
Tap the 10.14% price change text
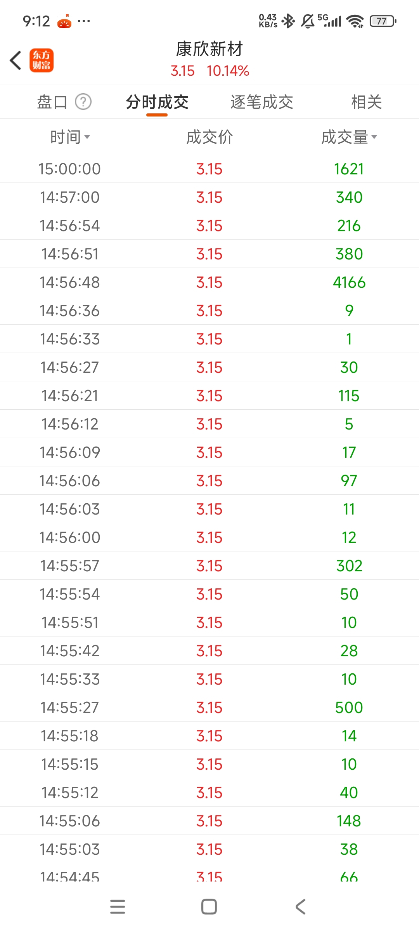tap(228, 71)
